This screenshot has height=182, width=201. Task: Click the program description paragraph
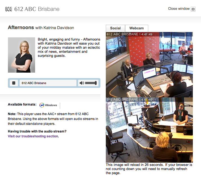(x=69, y=47)
